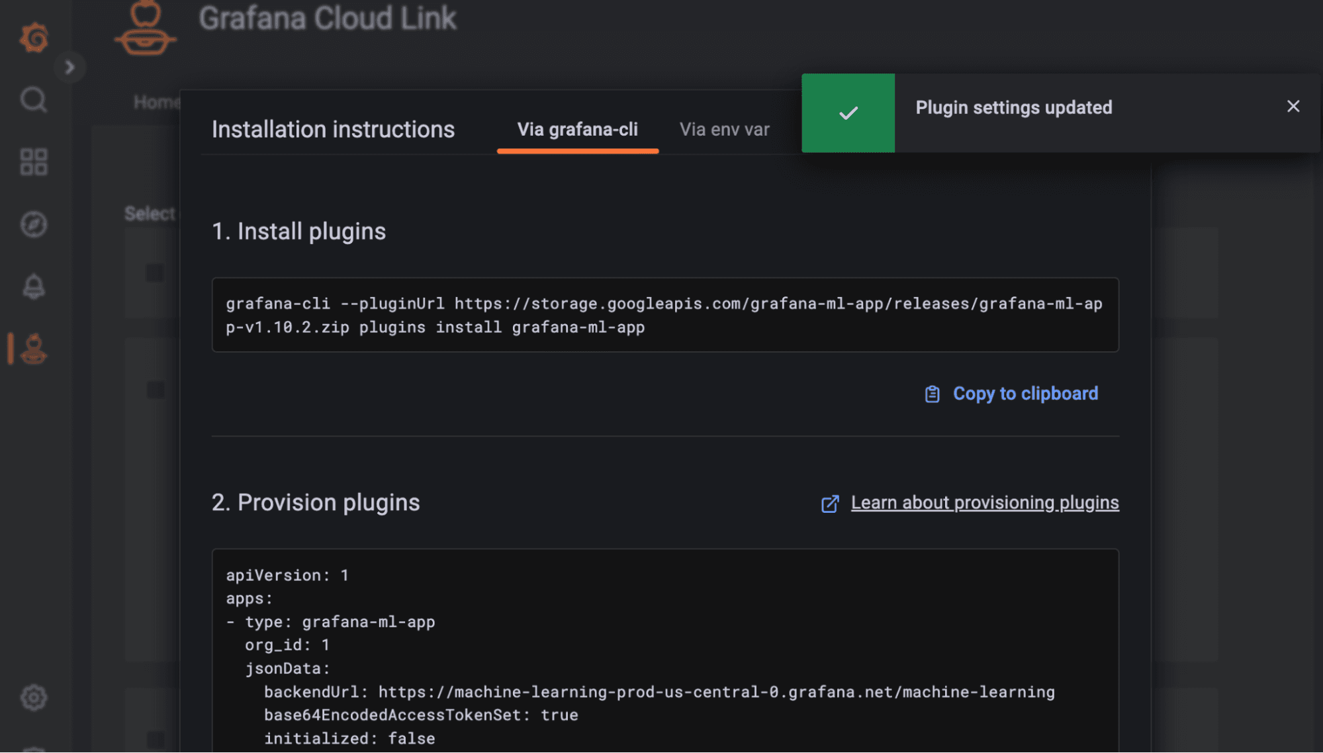Click the 'type: grafana-ml-app' line
Viewport: 1323px width, 753px height.
(331, 622)
